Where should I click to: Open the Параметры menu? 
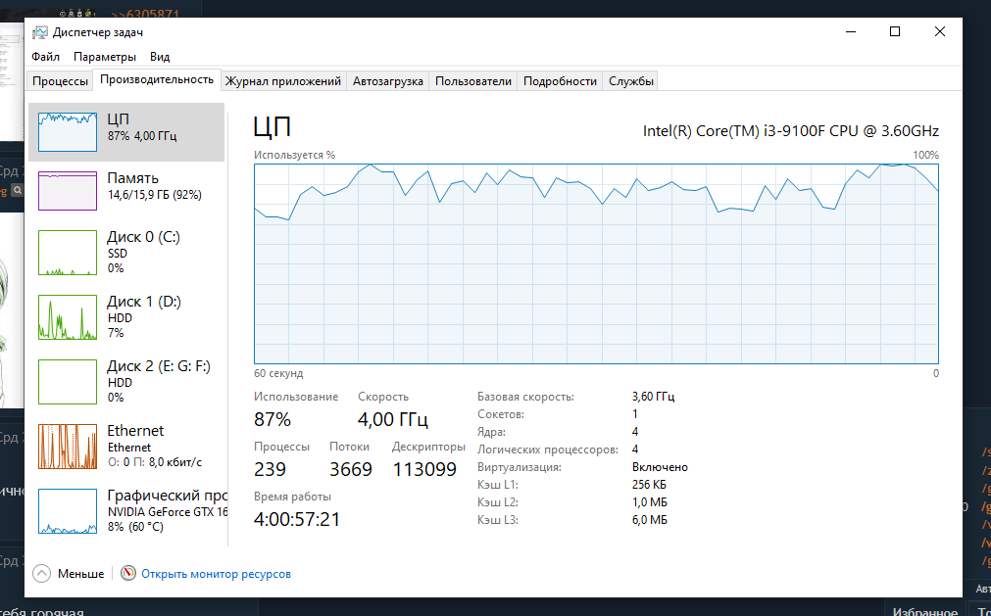(105, 57)
